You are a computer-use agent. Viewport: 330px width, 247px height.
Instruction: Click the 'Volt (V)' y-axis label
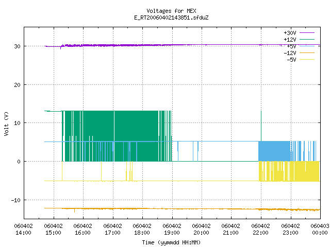click(x=6, y=123)
